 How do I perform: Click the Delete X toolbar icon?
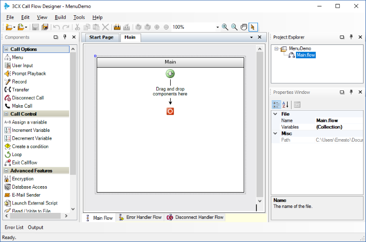(x=106, y=27)
